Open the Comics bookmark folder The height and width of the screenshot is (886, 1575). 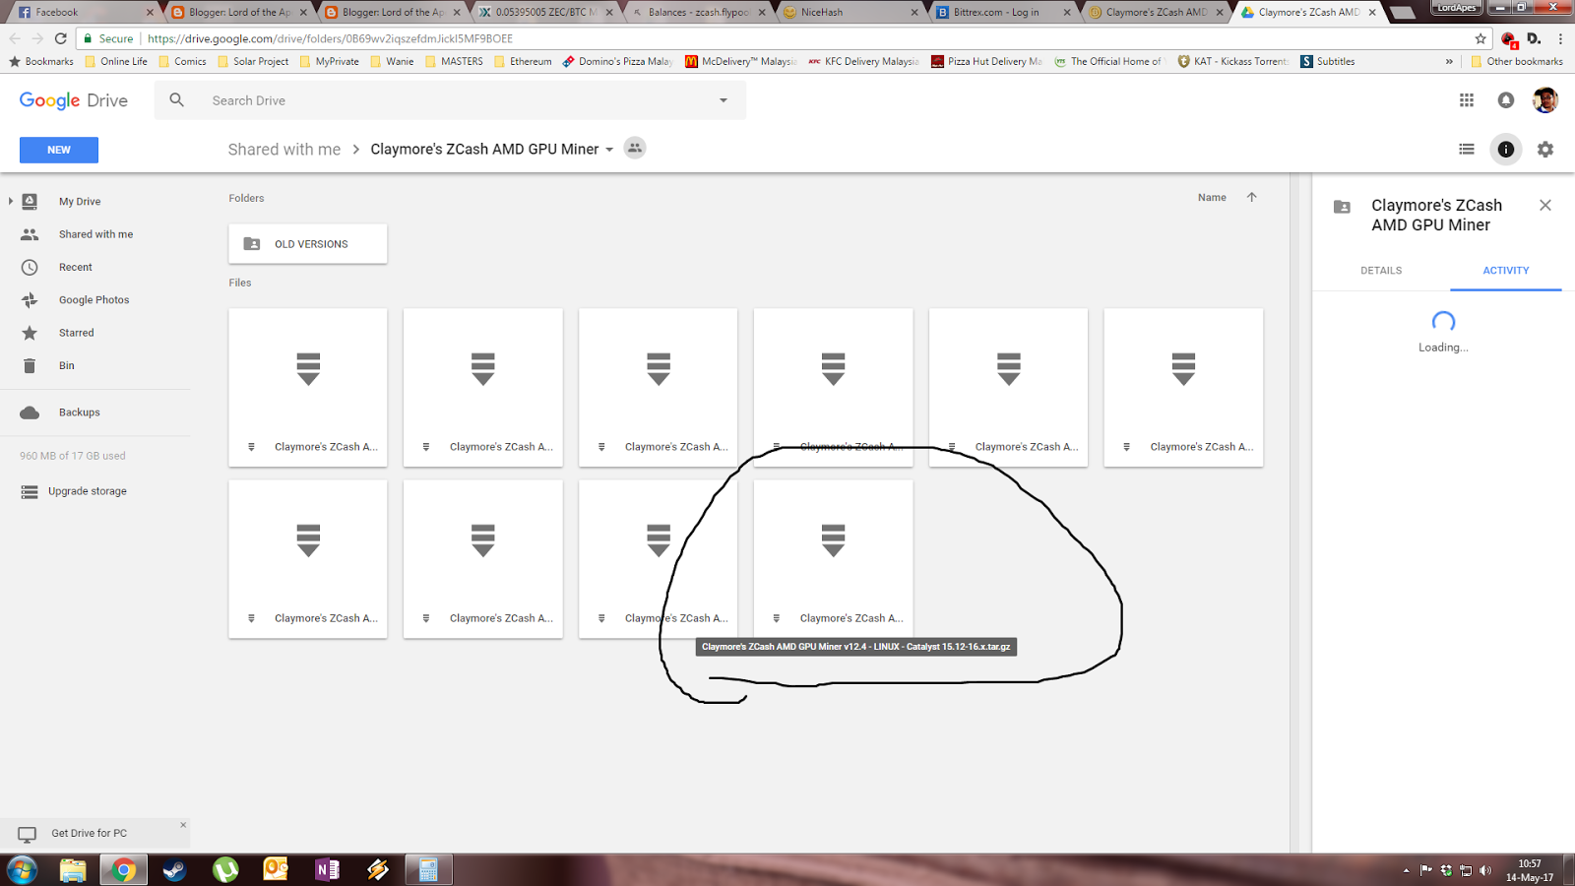coord(183,61)
